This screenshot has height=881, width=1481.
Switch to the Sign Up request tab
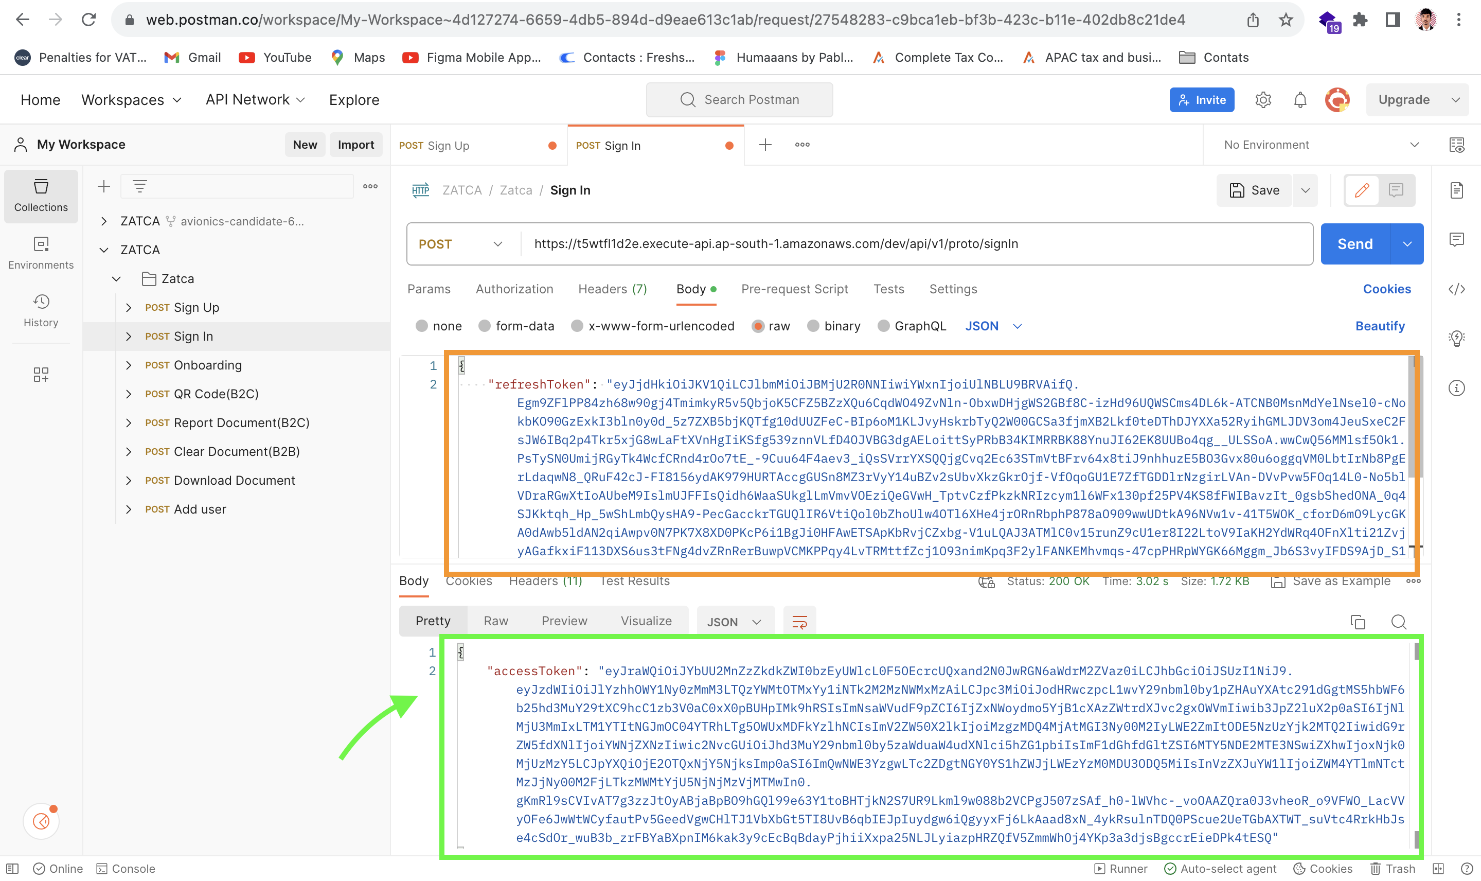[449, 145]
